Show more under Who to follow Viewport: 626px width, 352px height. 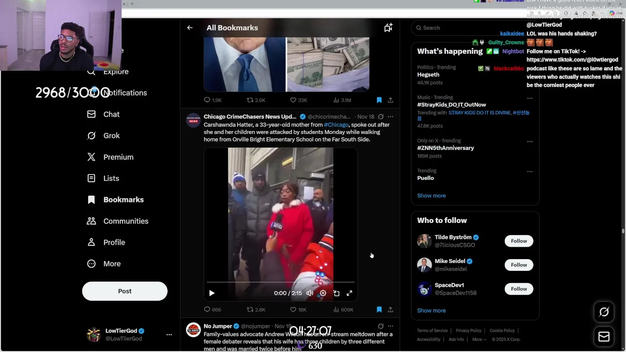pos(431,310)
